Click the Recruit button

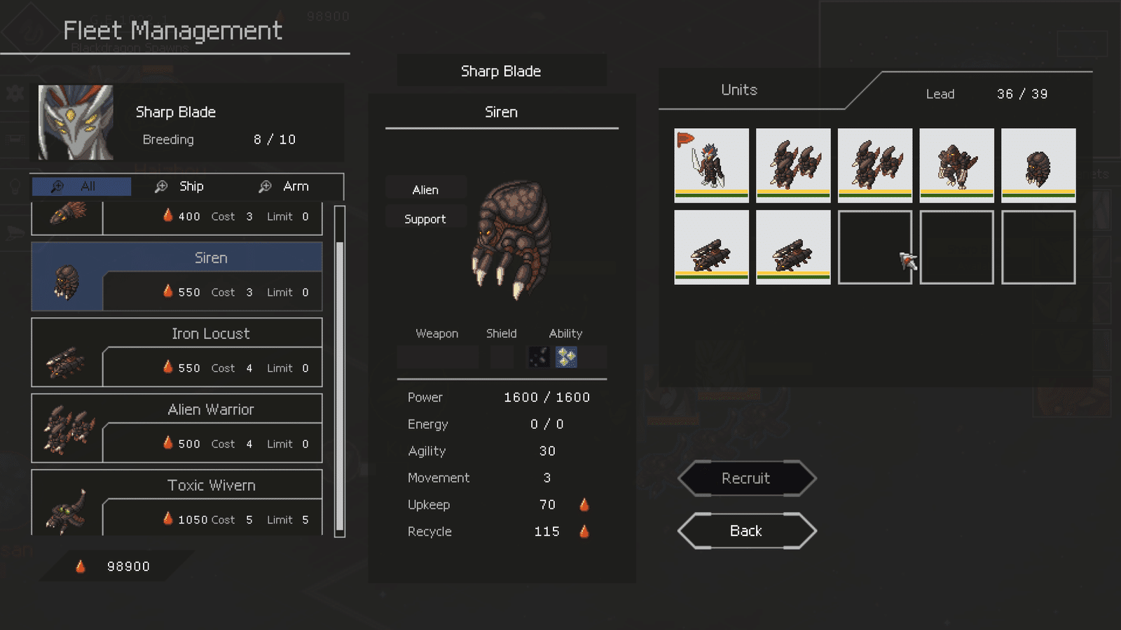pos(747,479)
